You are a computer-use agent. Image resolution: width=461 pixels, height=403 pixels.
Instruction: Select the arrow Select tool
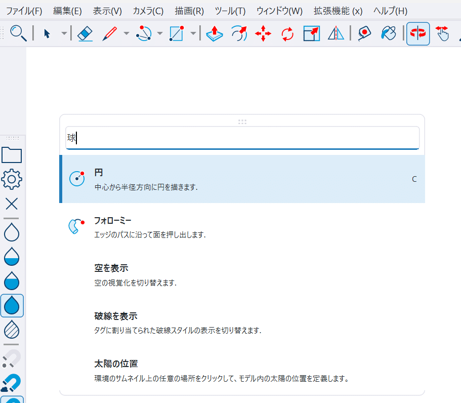(x=47, y=33)
